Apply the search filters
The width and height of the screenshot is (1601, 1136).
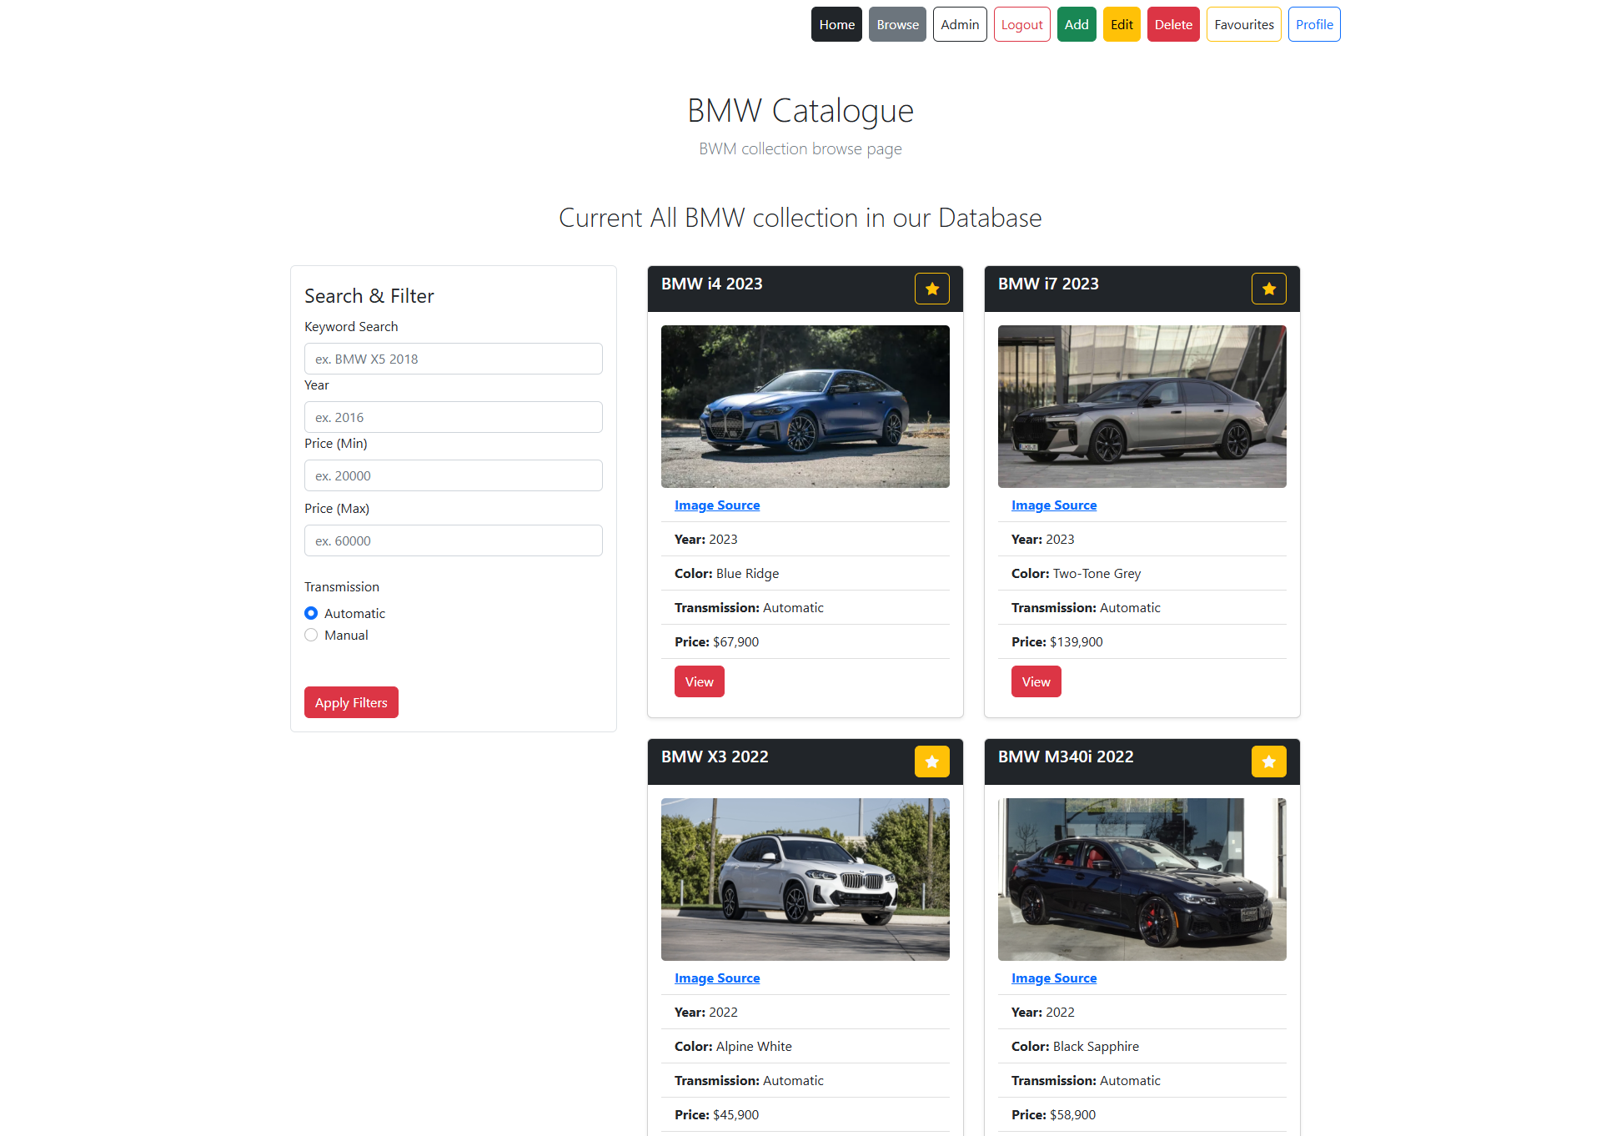(351, 702)
